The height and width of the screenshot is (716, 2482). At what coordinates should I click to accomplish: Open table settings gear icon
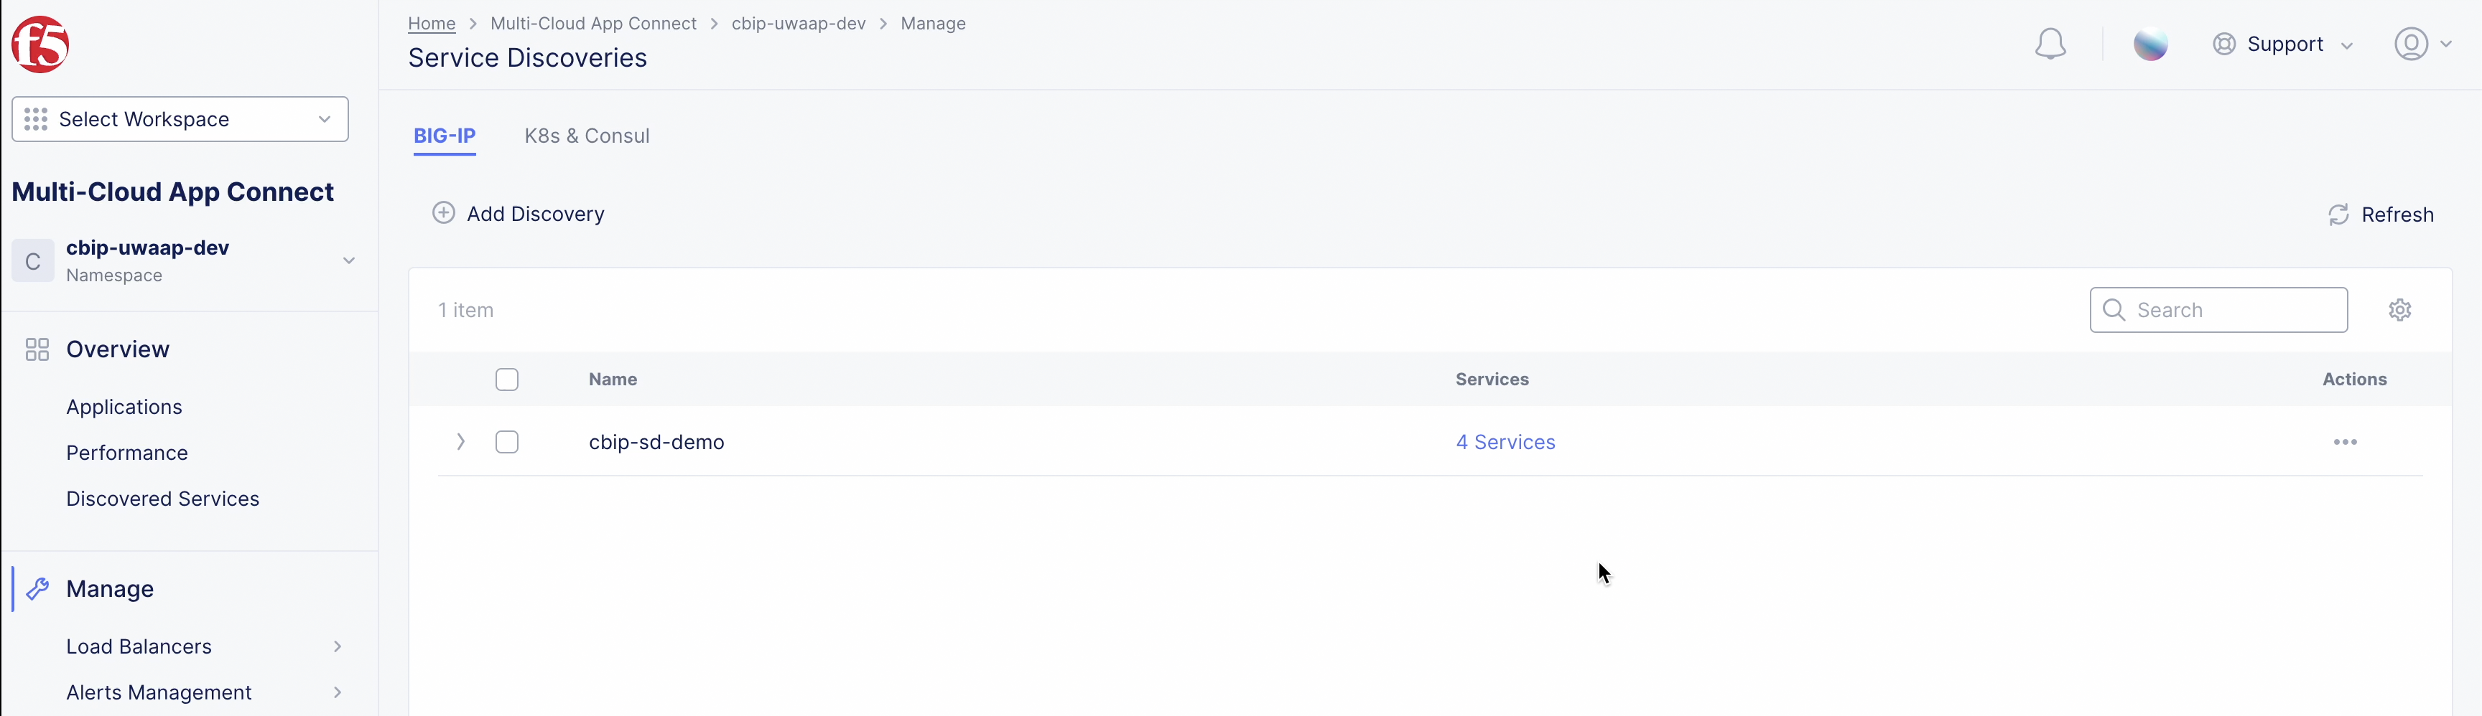click(2399, 310)
